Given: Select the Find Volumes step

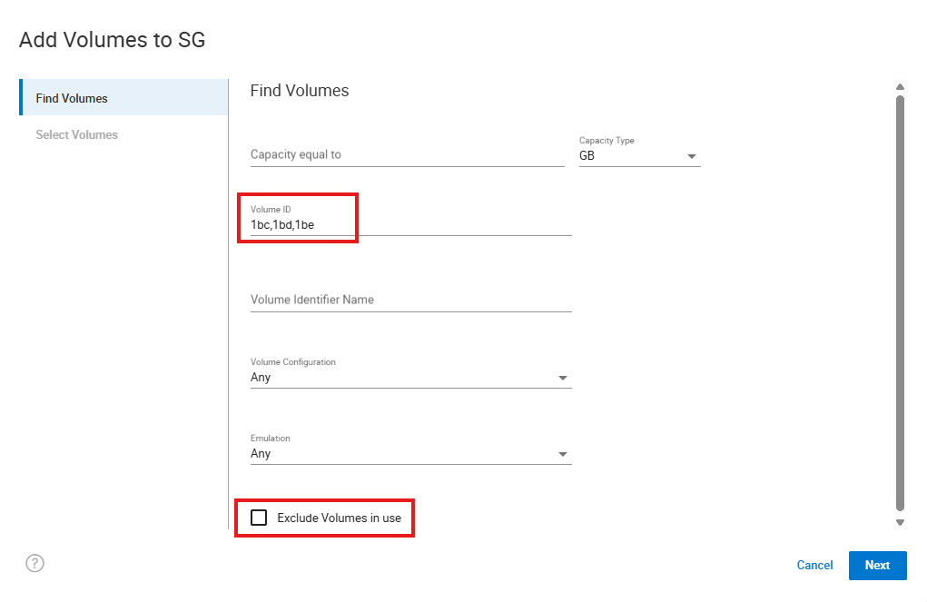Looking at the screenshot, I should 72,98.
